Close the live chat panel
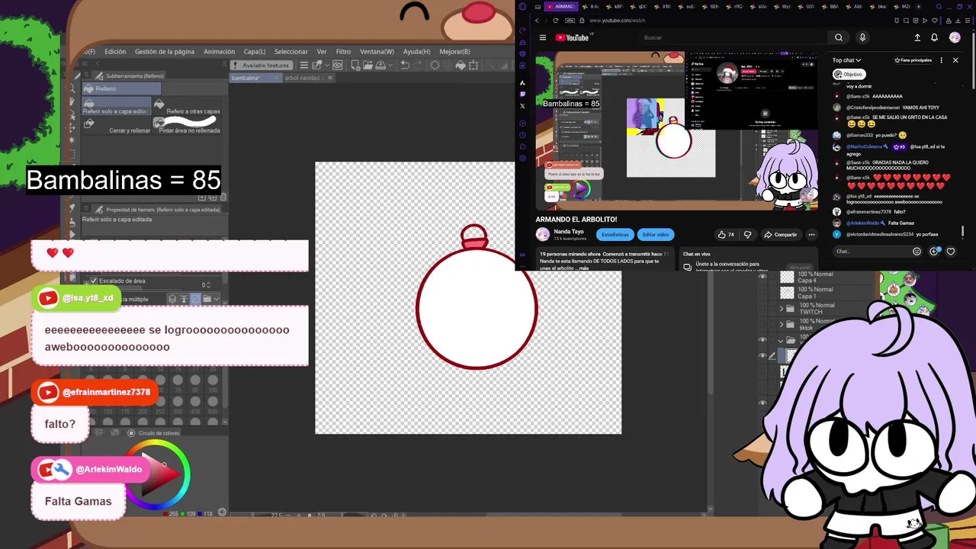This screenshot has width=976, height=549. (x=955, y=60)
